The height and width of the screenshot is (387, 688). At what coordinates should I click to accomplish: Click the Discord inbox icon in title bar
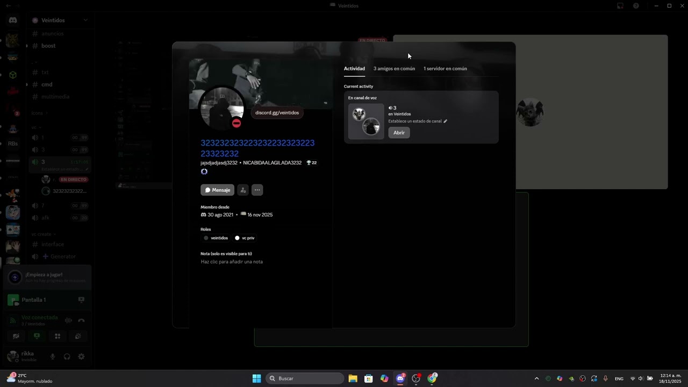620,6
